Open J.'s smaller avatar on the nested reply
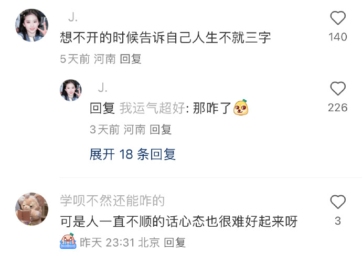Viewport: 362px width, 253px height. point(71,90)
